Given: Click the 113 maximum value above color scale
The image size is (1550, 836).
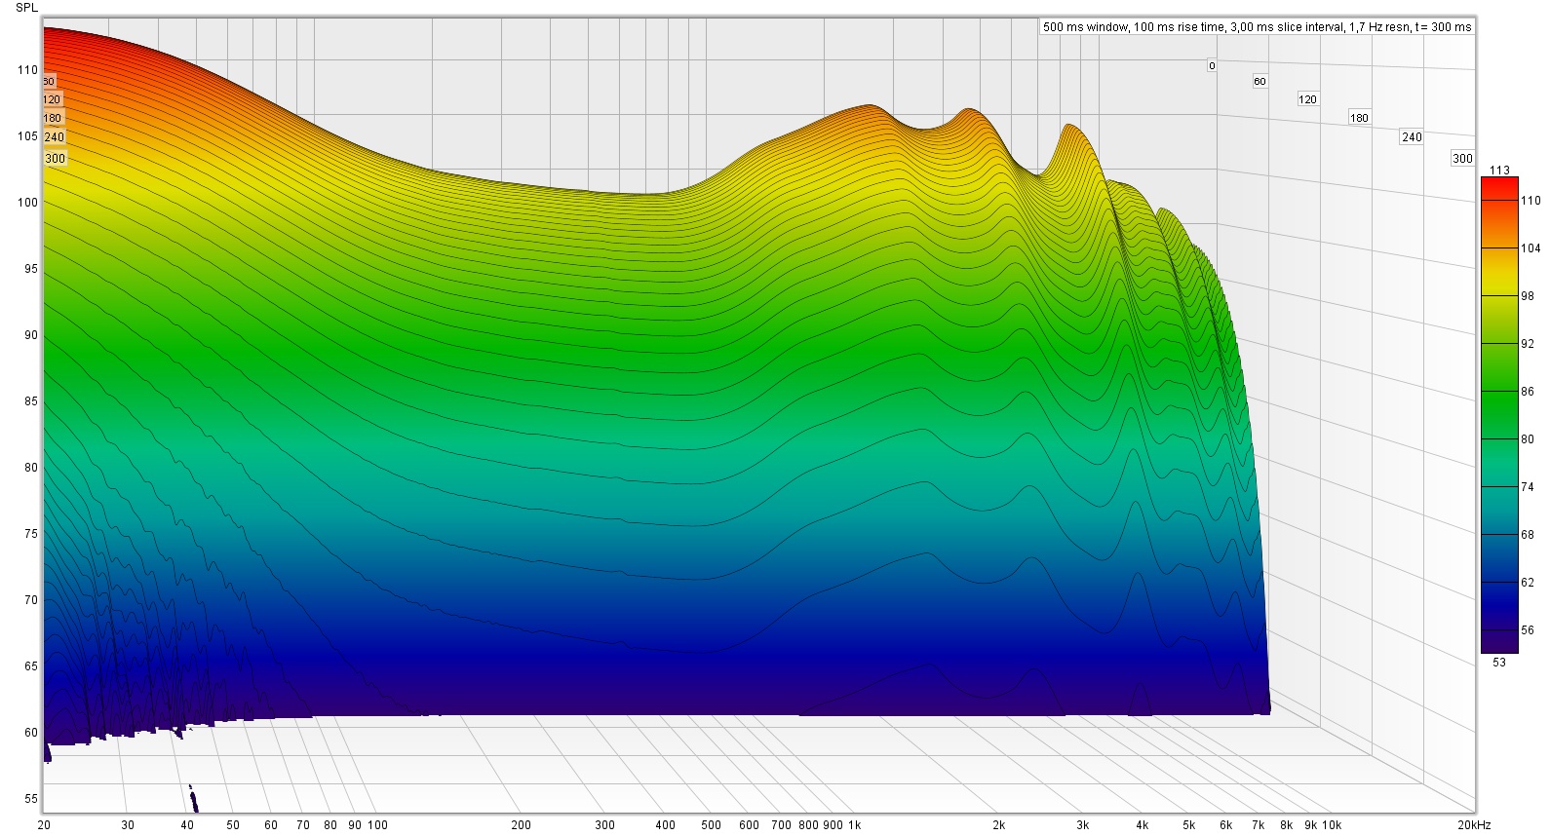Looking at the screenshot, I should (1500, 171).
